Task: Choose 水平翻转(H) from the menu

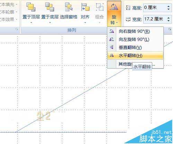Action: pyautogui.click(x=135, y=56)
